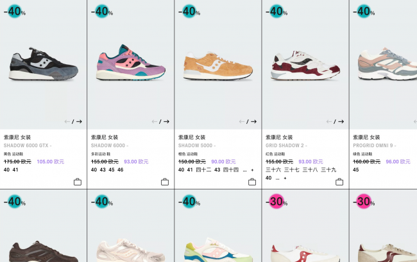Choose size 45 for Progrid Omni 9
This screenshot has height=262, width=417.
[356, 170]
